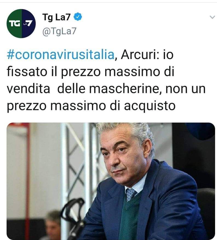Open the attached photo of man in blue suit
The height and width of the screenshot is (240, 217).
pos(111,181)
